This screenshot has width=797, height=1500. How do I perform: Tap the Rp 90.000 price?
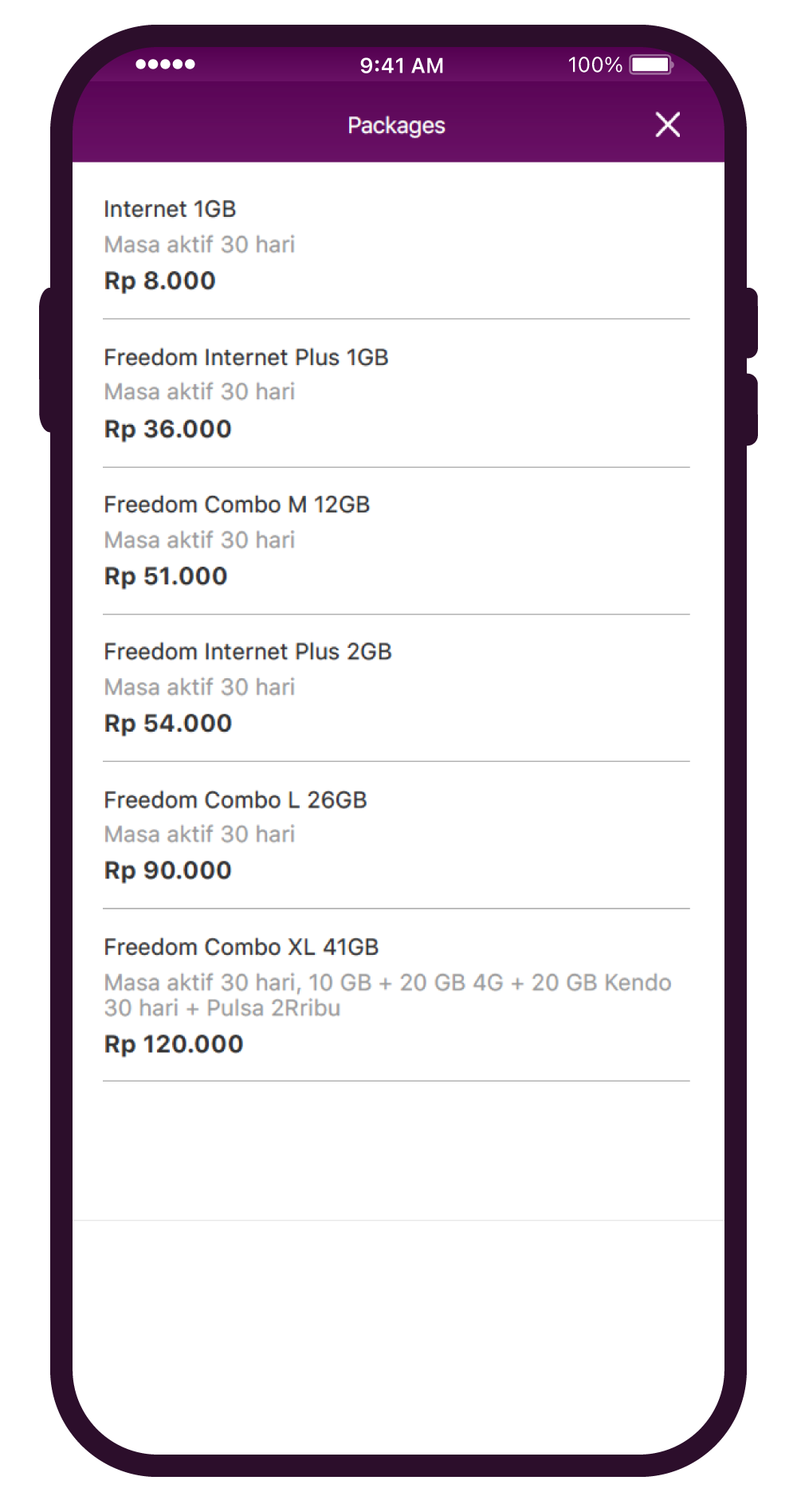click(x=167, y=870)
